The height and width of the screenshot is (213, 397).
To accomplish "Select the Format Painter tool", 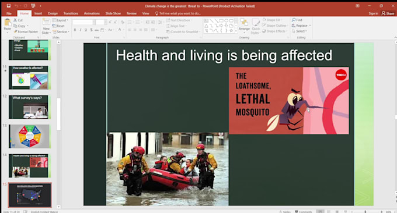I will 26,32.
